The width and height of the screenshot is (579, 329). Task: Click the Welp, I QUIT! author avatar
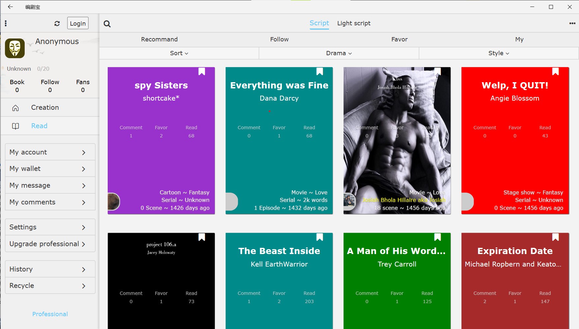click(467, 201)
